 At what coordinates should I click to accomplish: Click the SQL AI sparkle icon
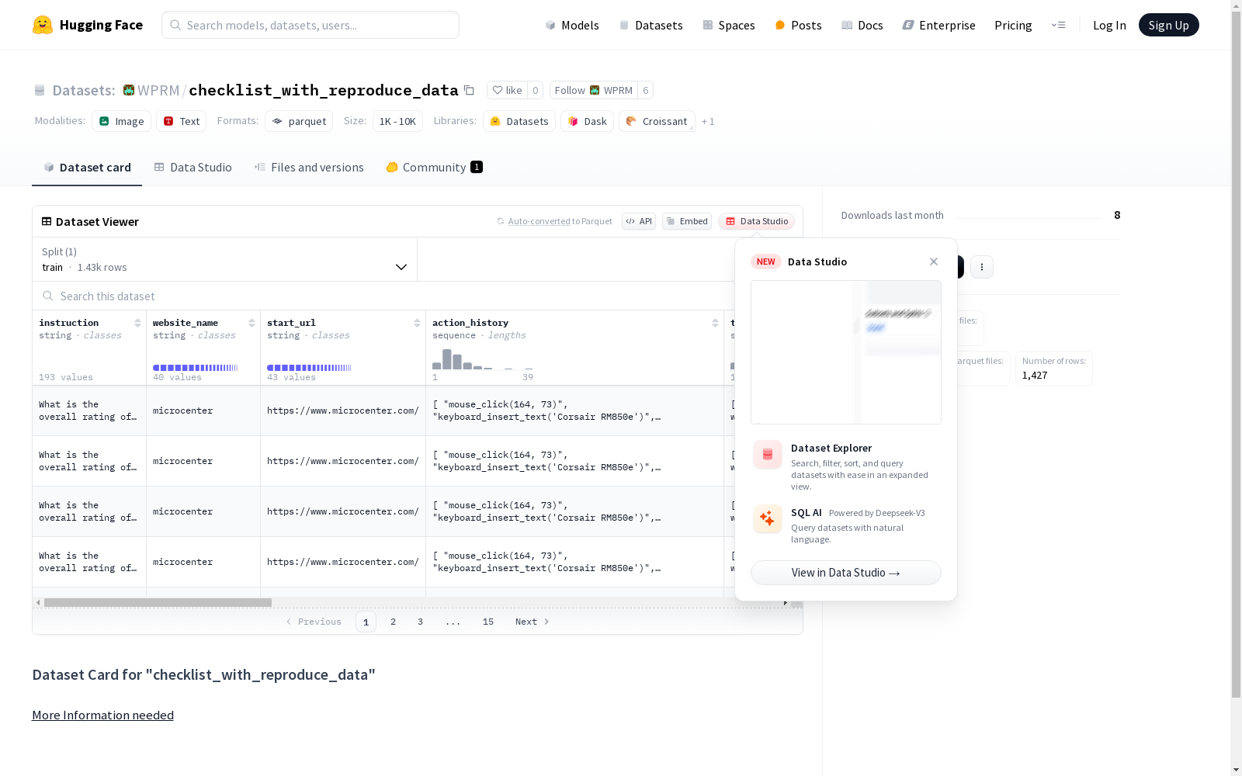[x=768, y=518]
